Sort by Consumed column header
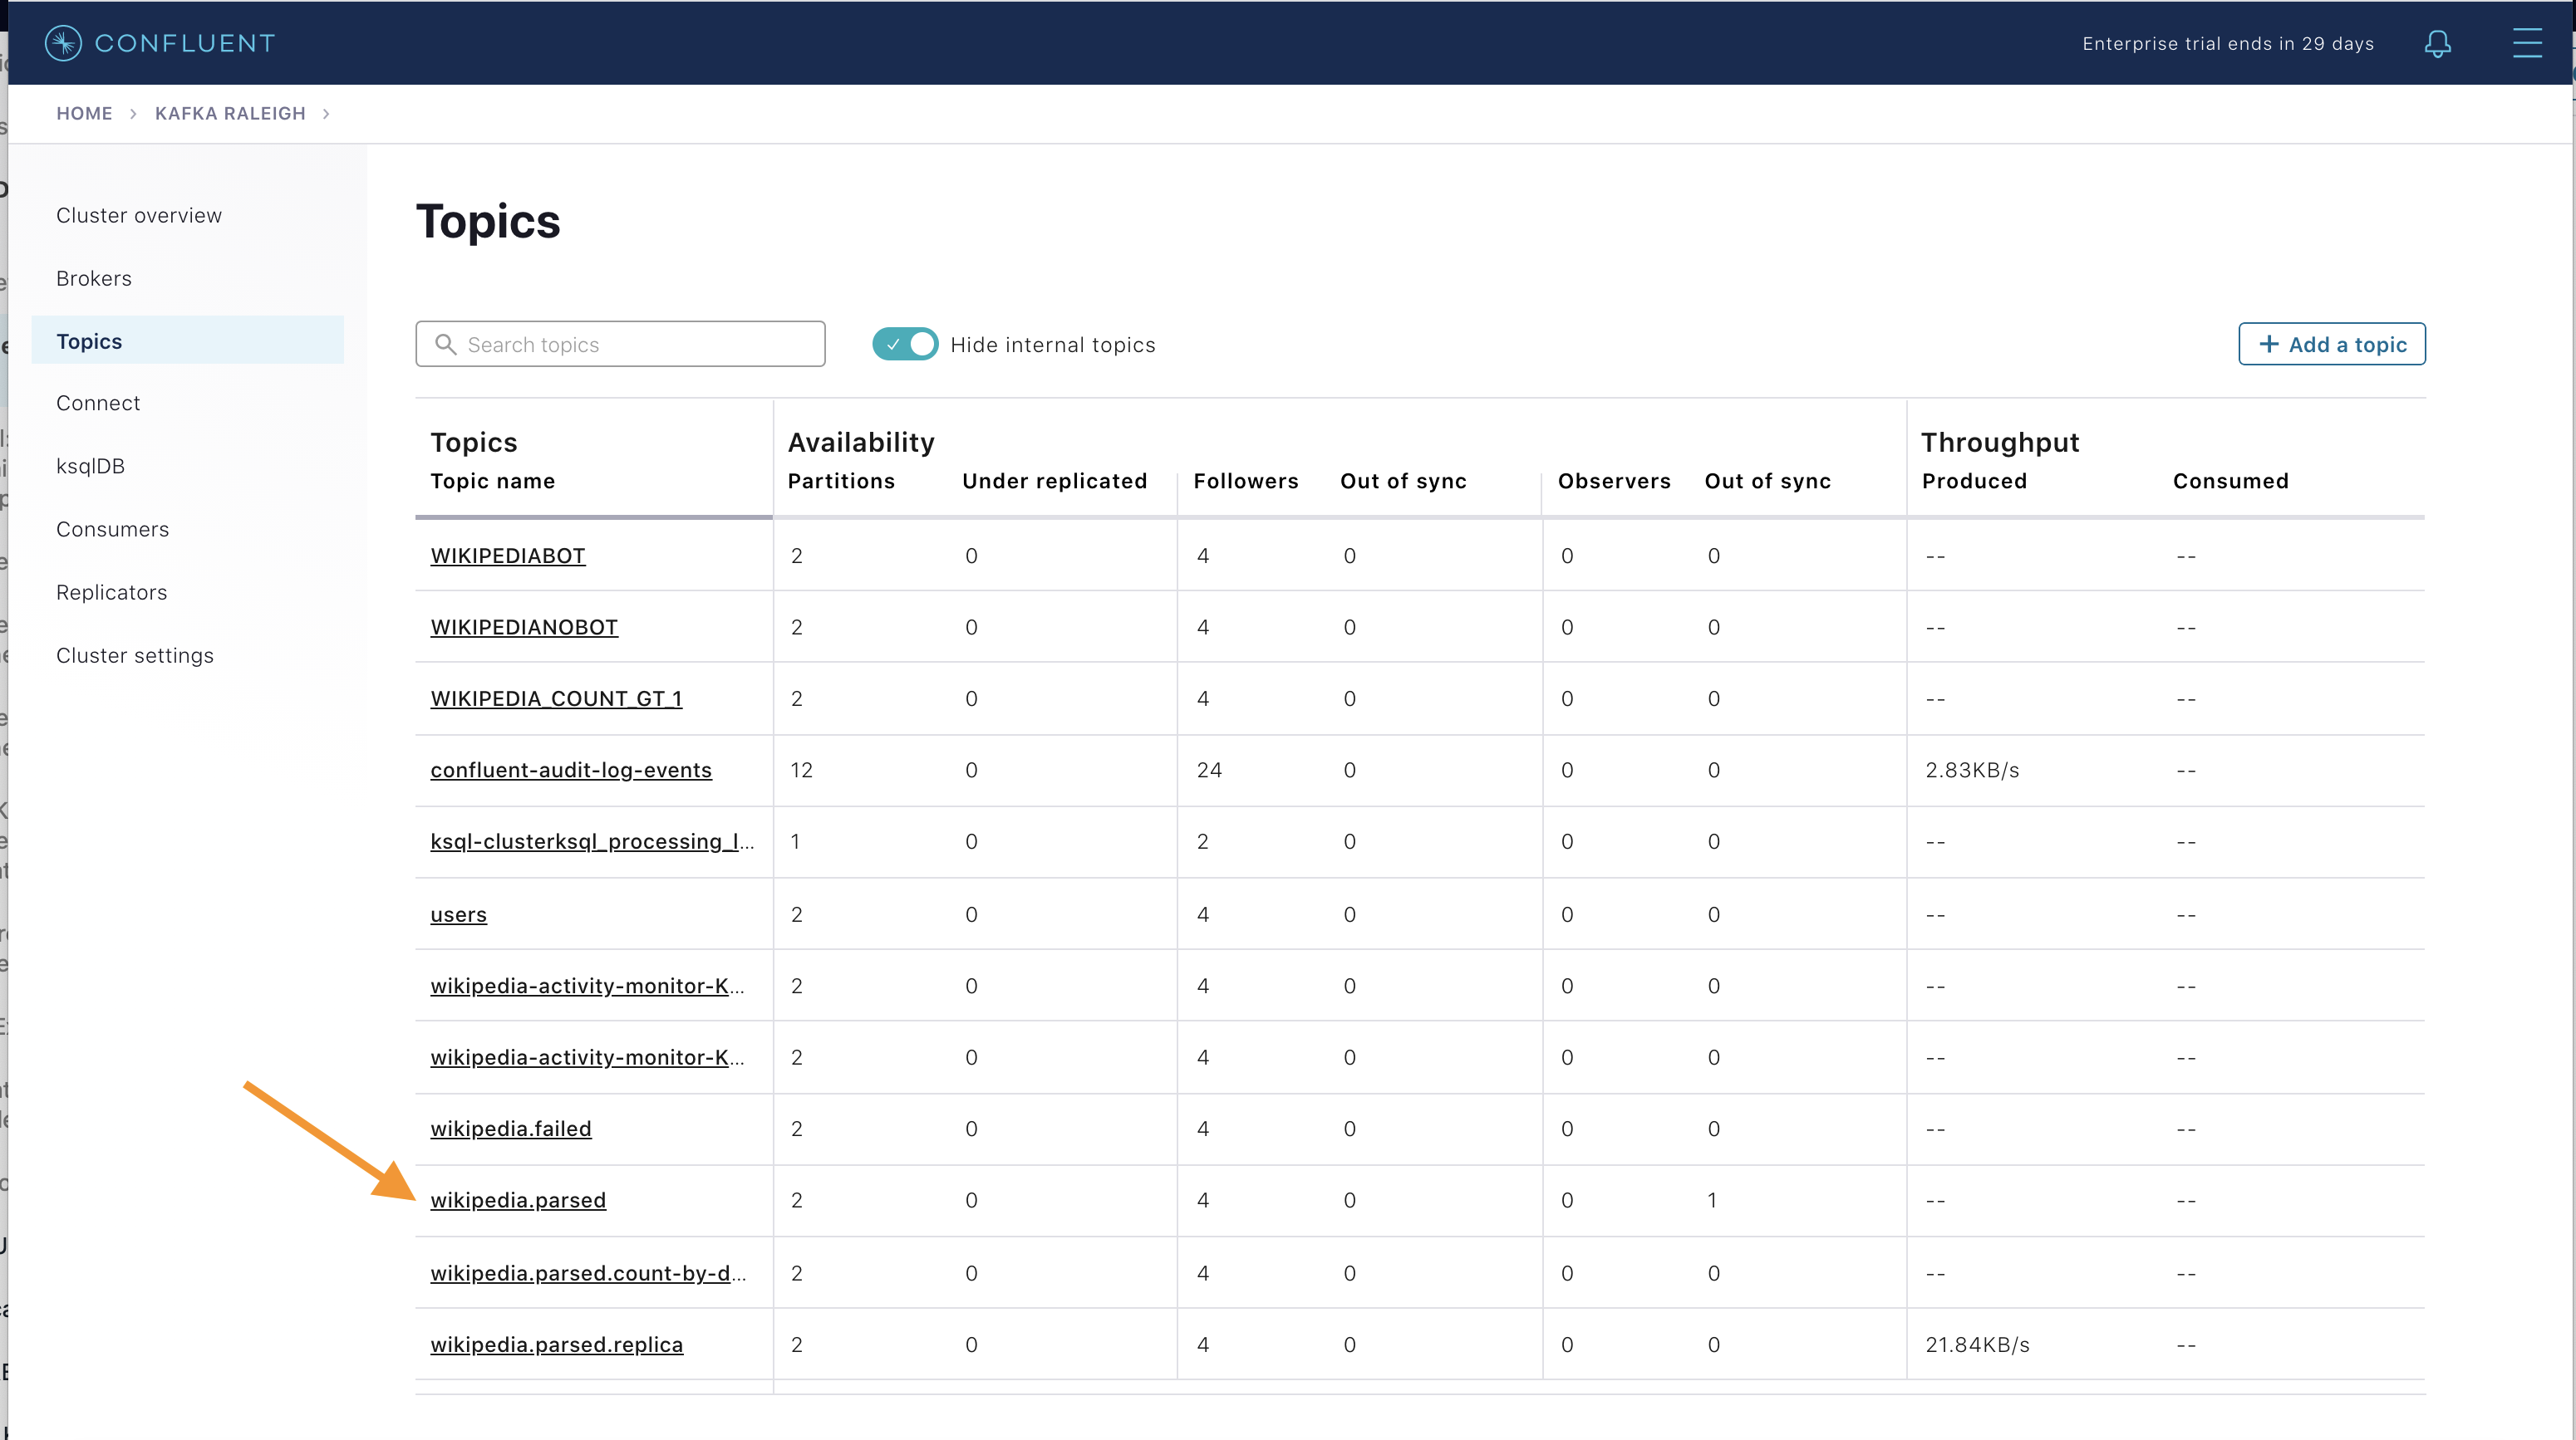Viewport: 2576px width, 1440px height. pos(2230,481)
